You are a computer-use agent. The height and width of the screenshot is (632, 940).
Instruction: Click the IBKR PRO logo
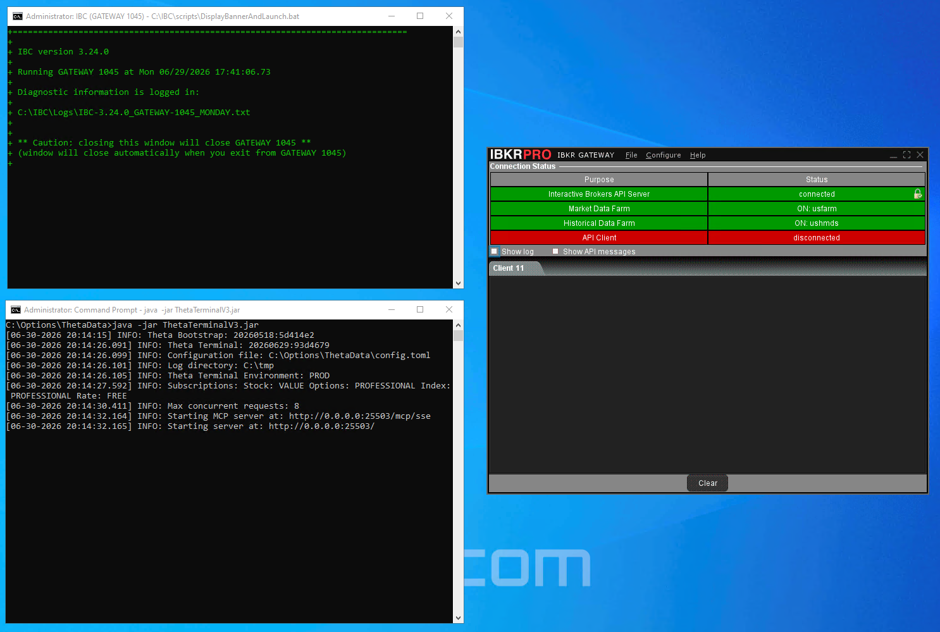click(521, 154)
